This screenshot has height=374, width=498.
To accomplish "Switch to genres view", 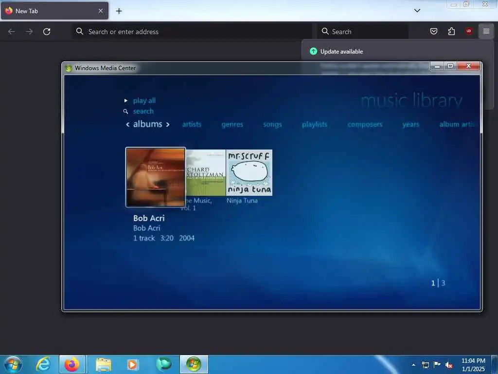I will [232, 124].
